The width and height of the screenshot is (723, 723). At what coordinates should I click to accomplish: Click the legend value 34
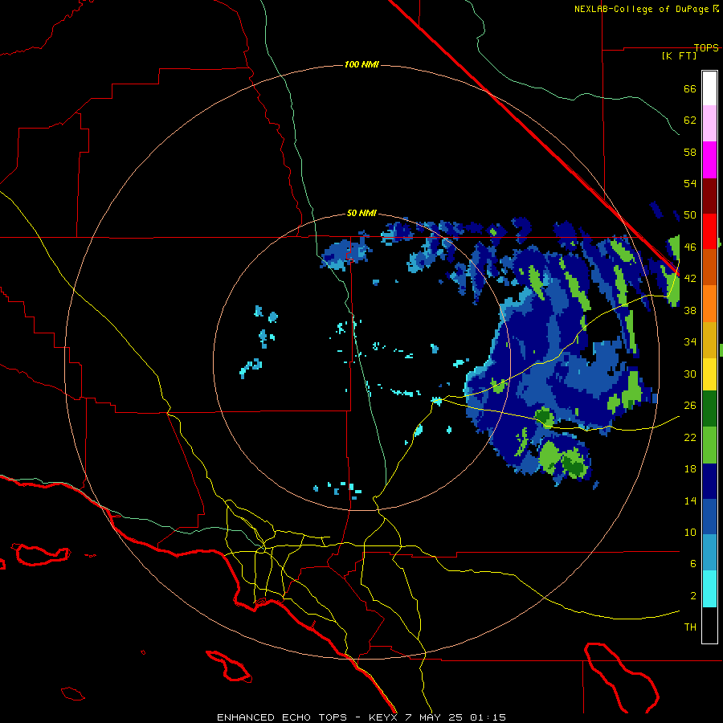[690, 342]
